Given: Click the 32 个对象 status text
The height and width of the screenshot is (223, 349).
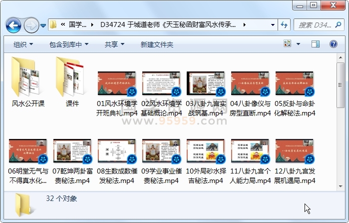Looking at the screenshot, I should point(61,198).
